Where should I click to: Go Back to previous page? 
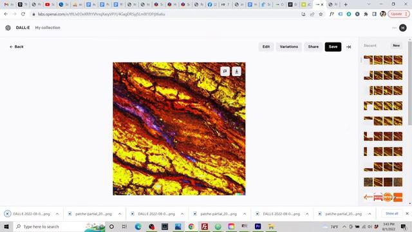(17, 46)
